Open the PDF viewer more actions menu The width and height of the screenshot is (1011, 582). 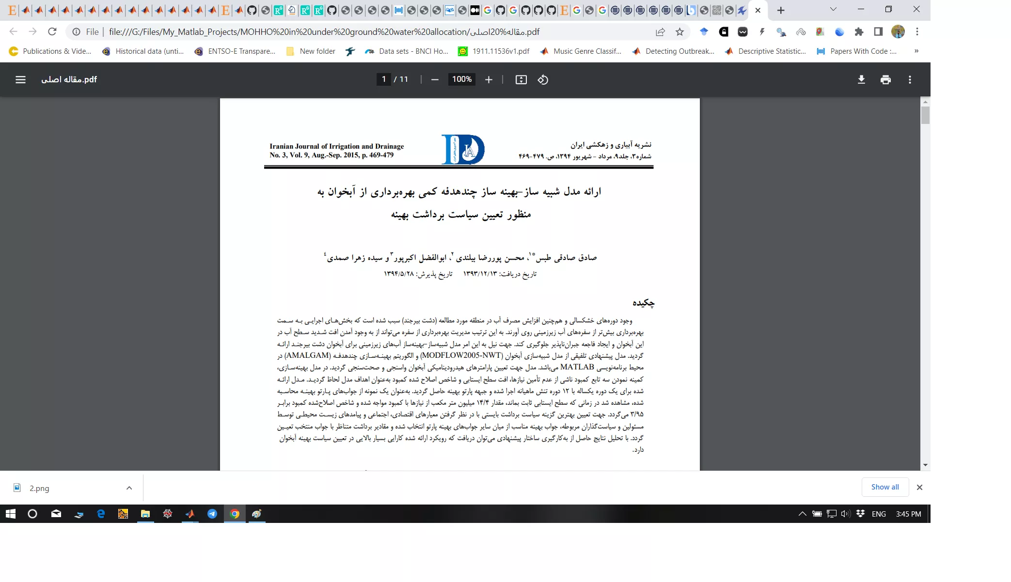[x=910, y=79]
